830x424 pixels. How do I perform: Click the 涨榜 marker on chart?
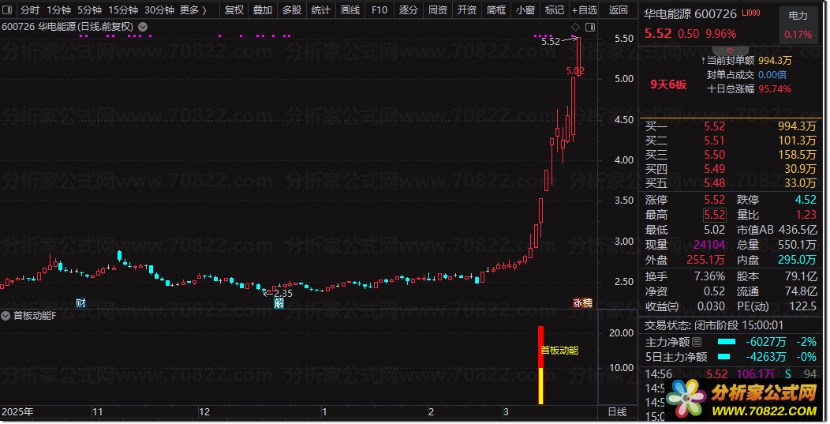tap(582, 303)
